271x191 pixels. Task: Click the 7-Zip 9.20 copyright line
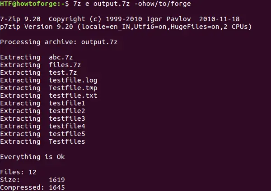pyautogui.click(x=120, y=19)
